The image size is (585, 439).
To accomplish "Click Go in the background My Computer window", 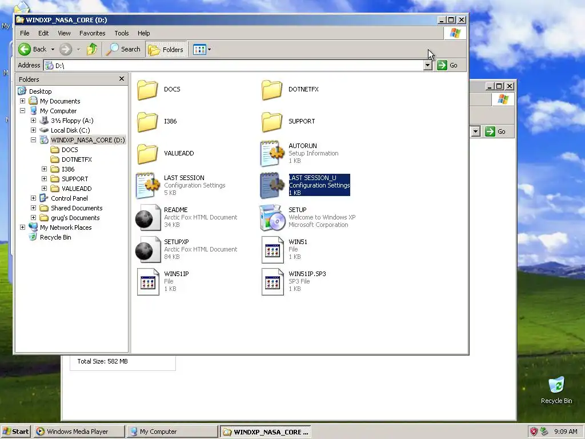I will pos(495,131).
